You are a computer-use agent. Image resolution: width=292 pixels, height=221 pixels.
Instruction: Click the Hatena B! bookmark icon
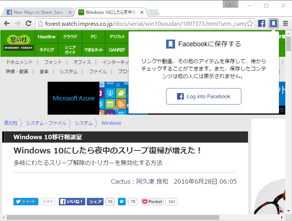click(121, 202)
